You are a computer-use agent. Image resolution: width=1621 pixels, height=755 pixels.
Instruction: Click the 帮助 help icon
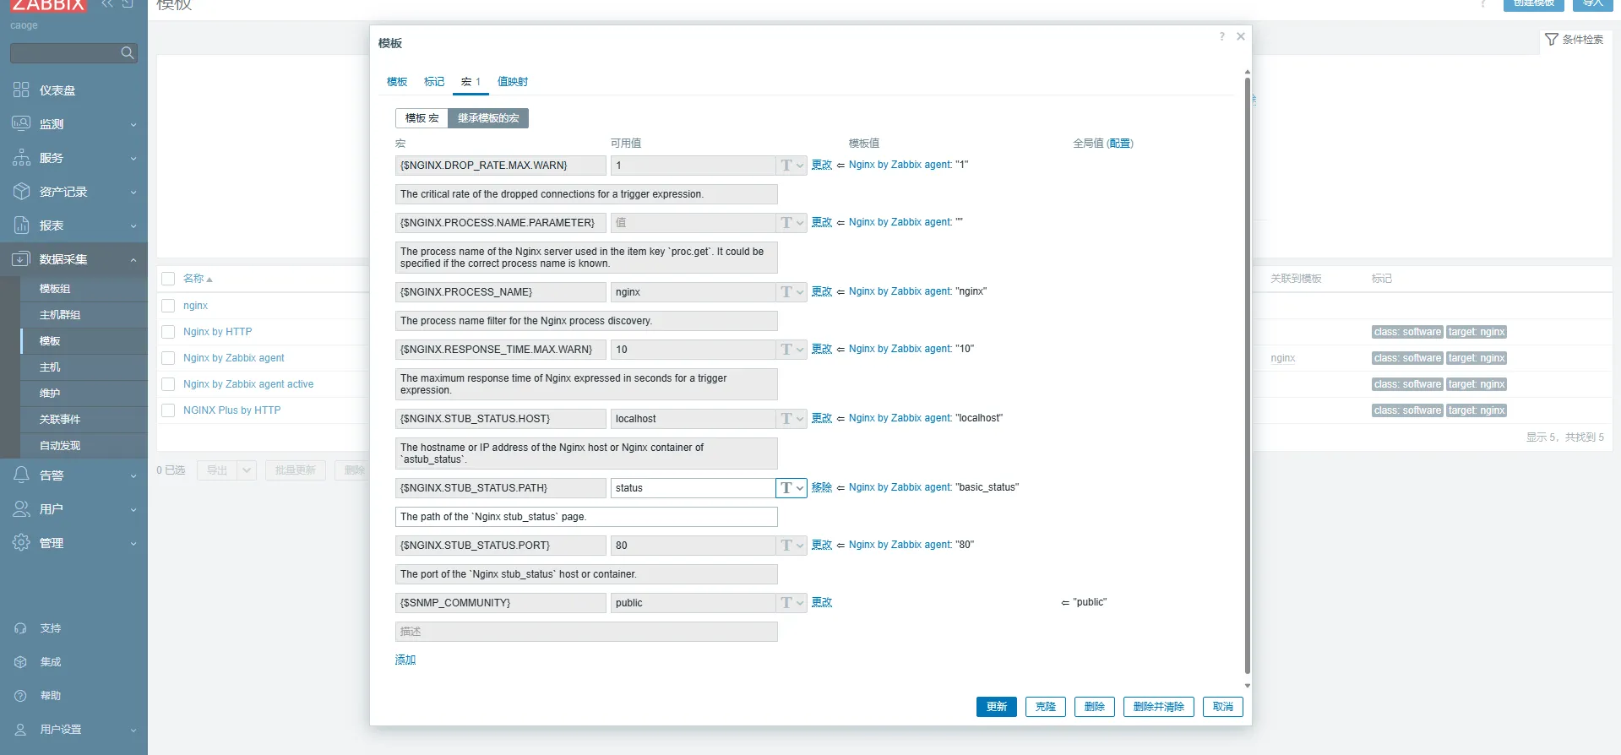(x=21, y=696)
